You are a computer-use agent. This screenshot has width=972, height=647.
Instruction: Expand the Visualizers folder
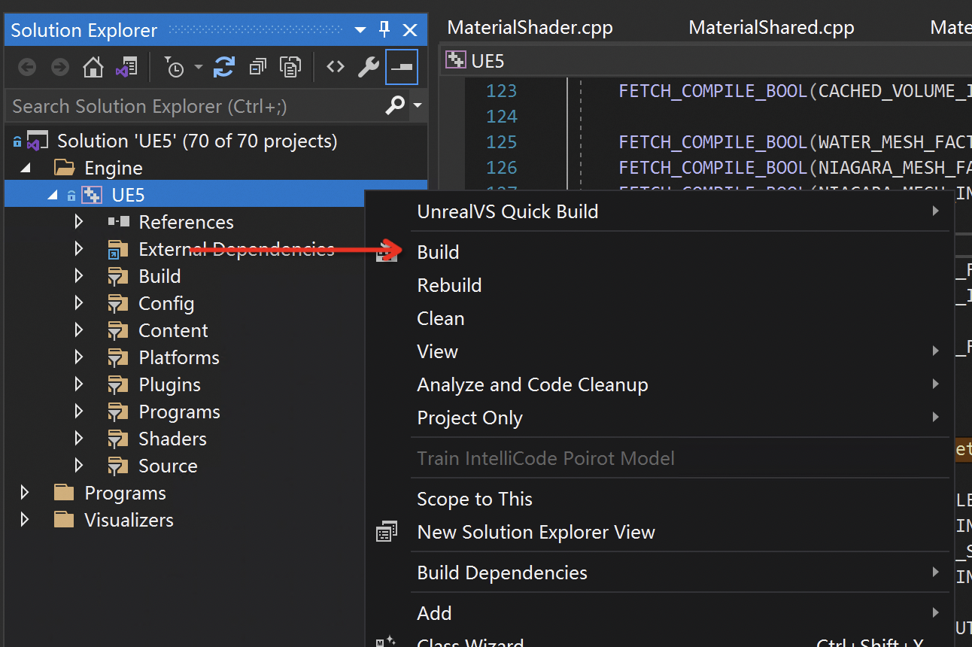(25, 520)
